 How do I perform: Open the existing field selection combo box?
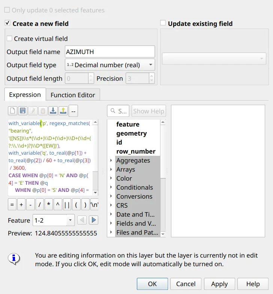click(x=214, y=59)
